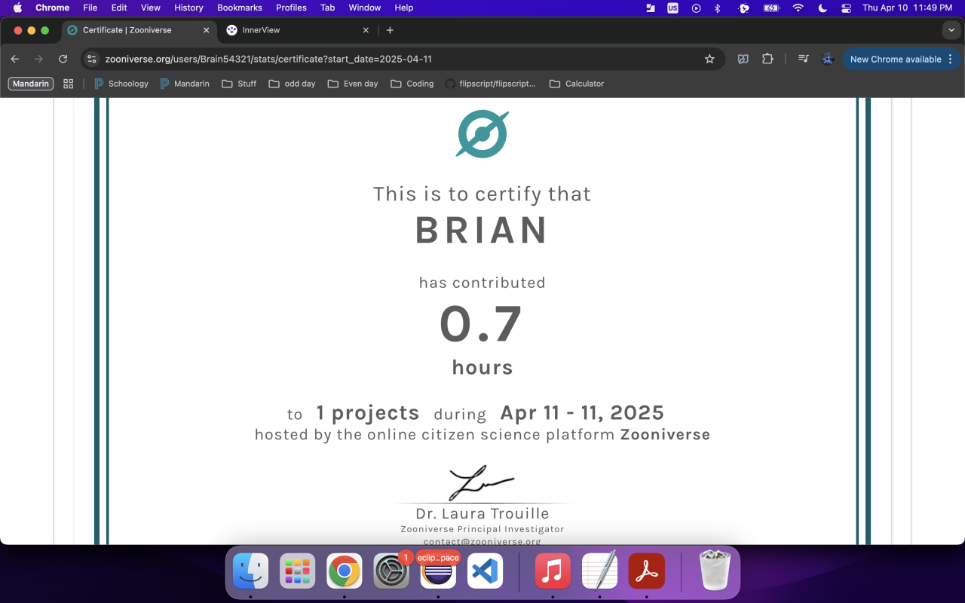This screenshot has width=965, height=603.
Task: Click the date and time in menu bar
Action: (x=907, y=8)
